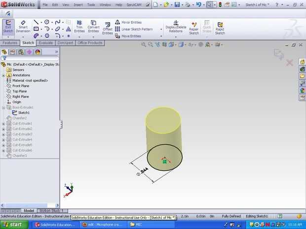Image resolution: width=306 pixels, height=229 pixels.
Task: Select the Point sketch tool
Action: tap(68, 36)
